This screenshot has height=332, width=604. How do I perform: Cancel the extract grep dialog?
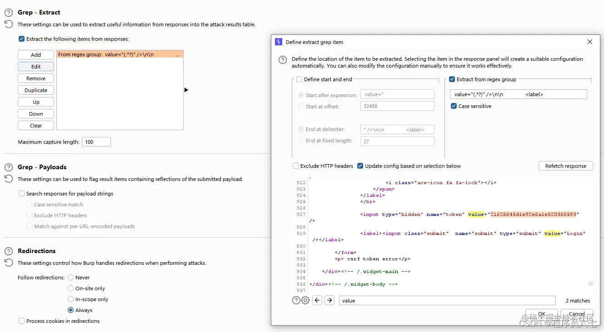[577, 314]
